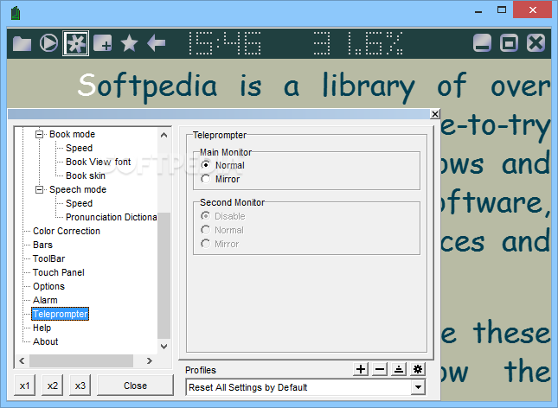Select Speech mode tree item
This screenshot has width=558, height=408.
[x=78, y=189]
